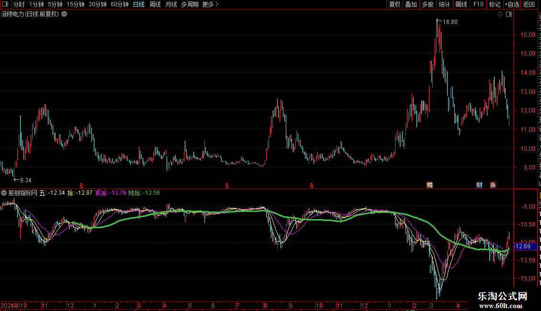Click the 多股 multi-stock button
541x311 pixels.
point(428,4)
